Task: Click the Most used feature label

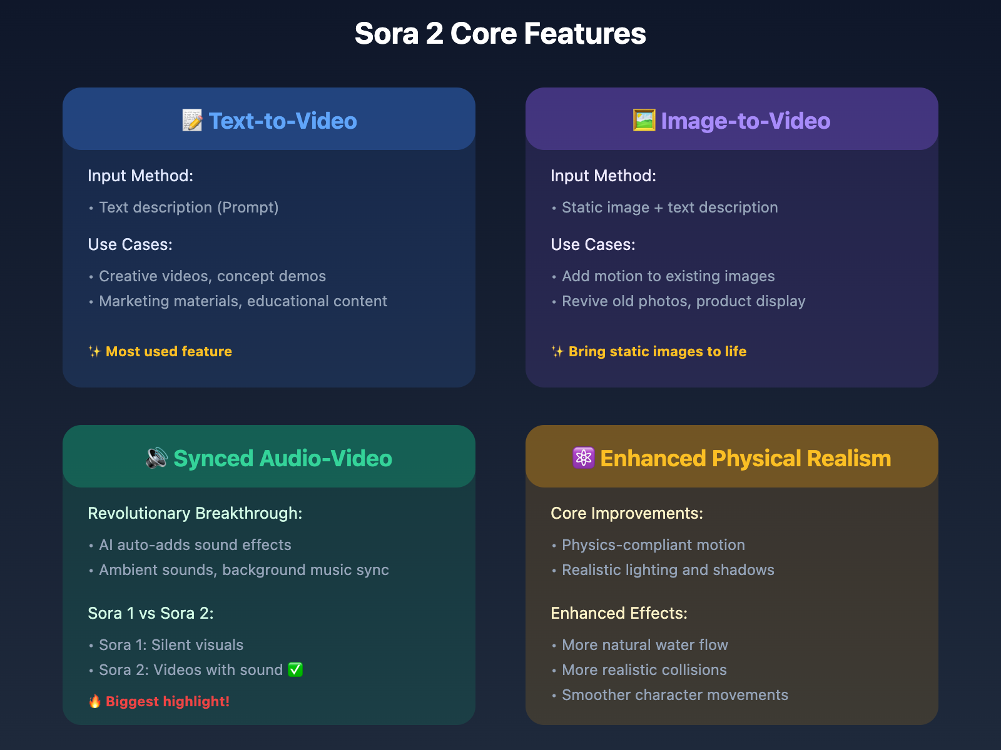Action: pyautogui.click(x=169, y=351)
